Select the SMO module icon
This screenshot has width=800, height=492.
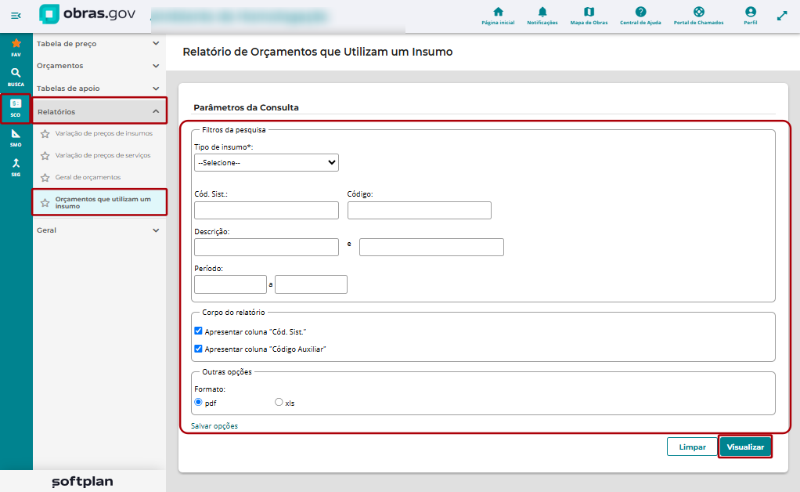[16, 138]
